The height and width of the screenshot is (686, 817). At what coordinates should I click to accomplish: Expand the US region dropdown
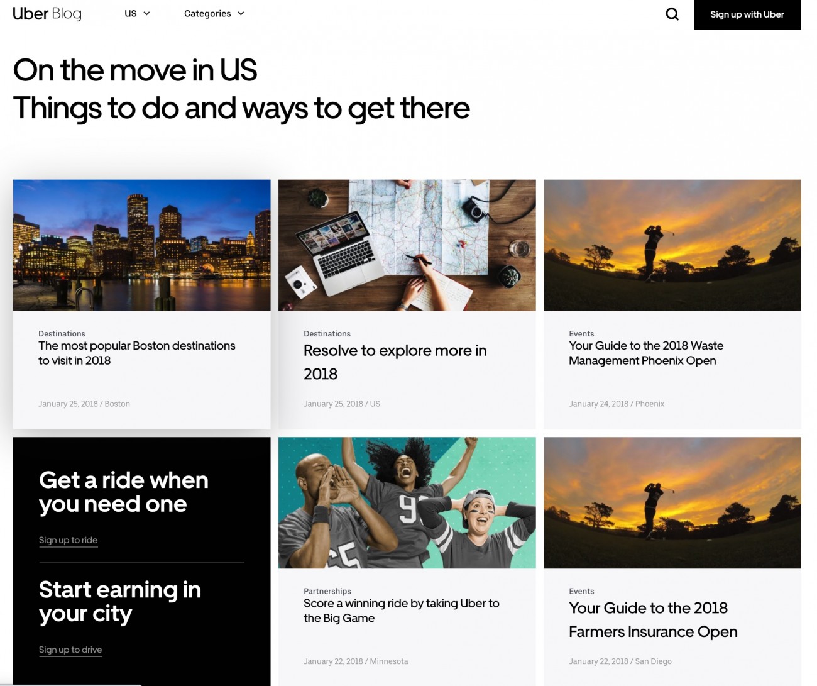click(x=137, y=13)
